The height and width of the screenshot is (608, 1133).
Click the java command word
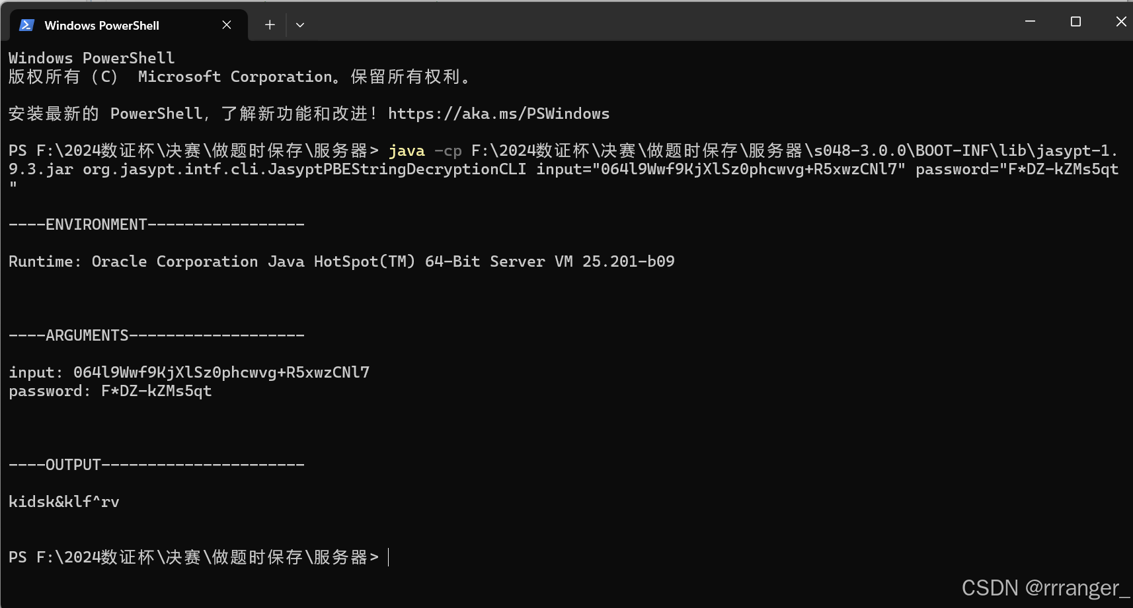(x=407, y=151)
